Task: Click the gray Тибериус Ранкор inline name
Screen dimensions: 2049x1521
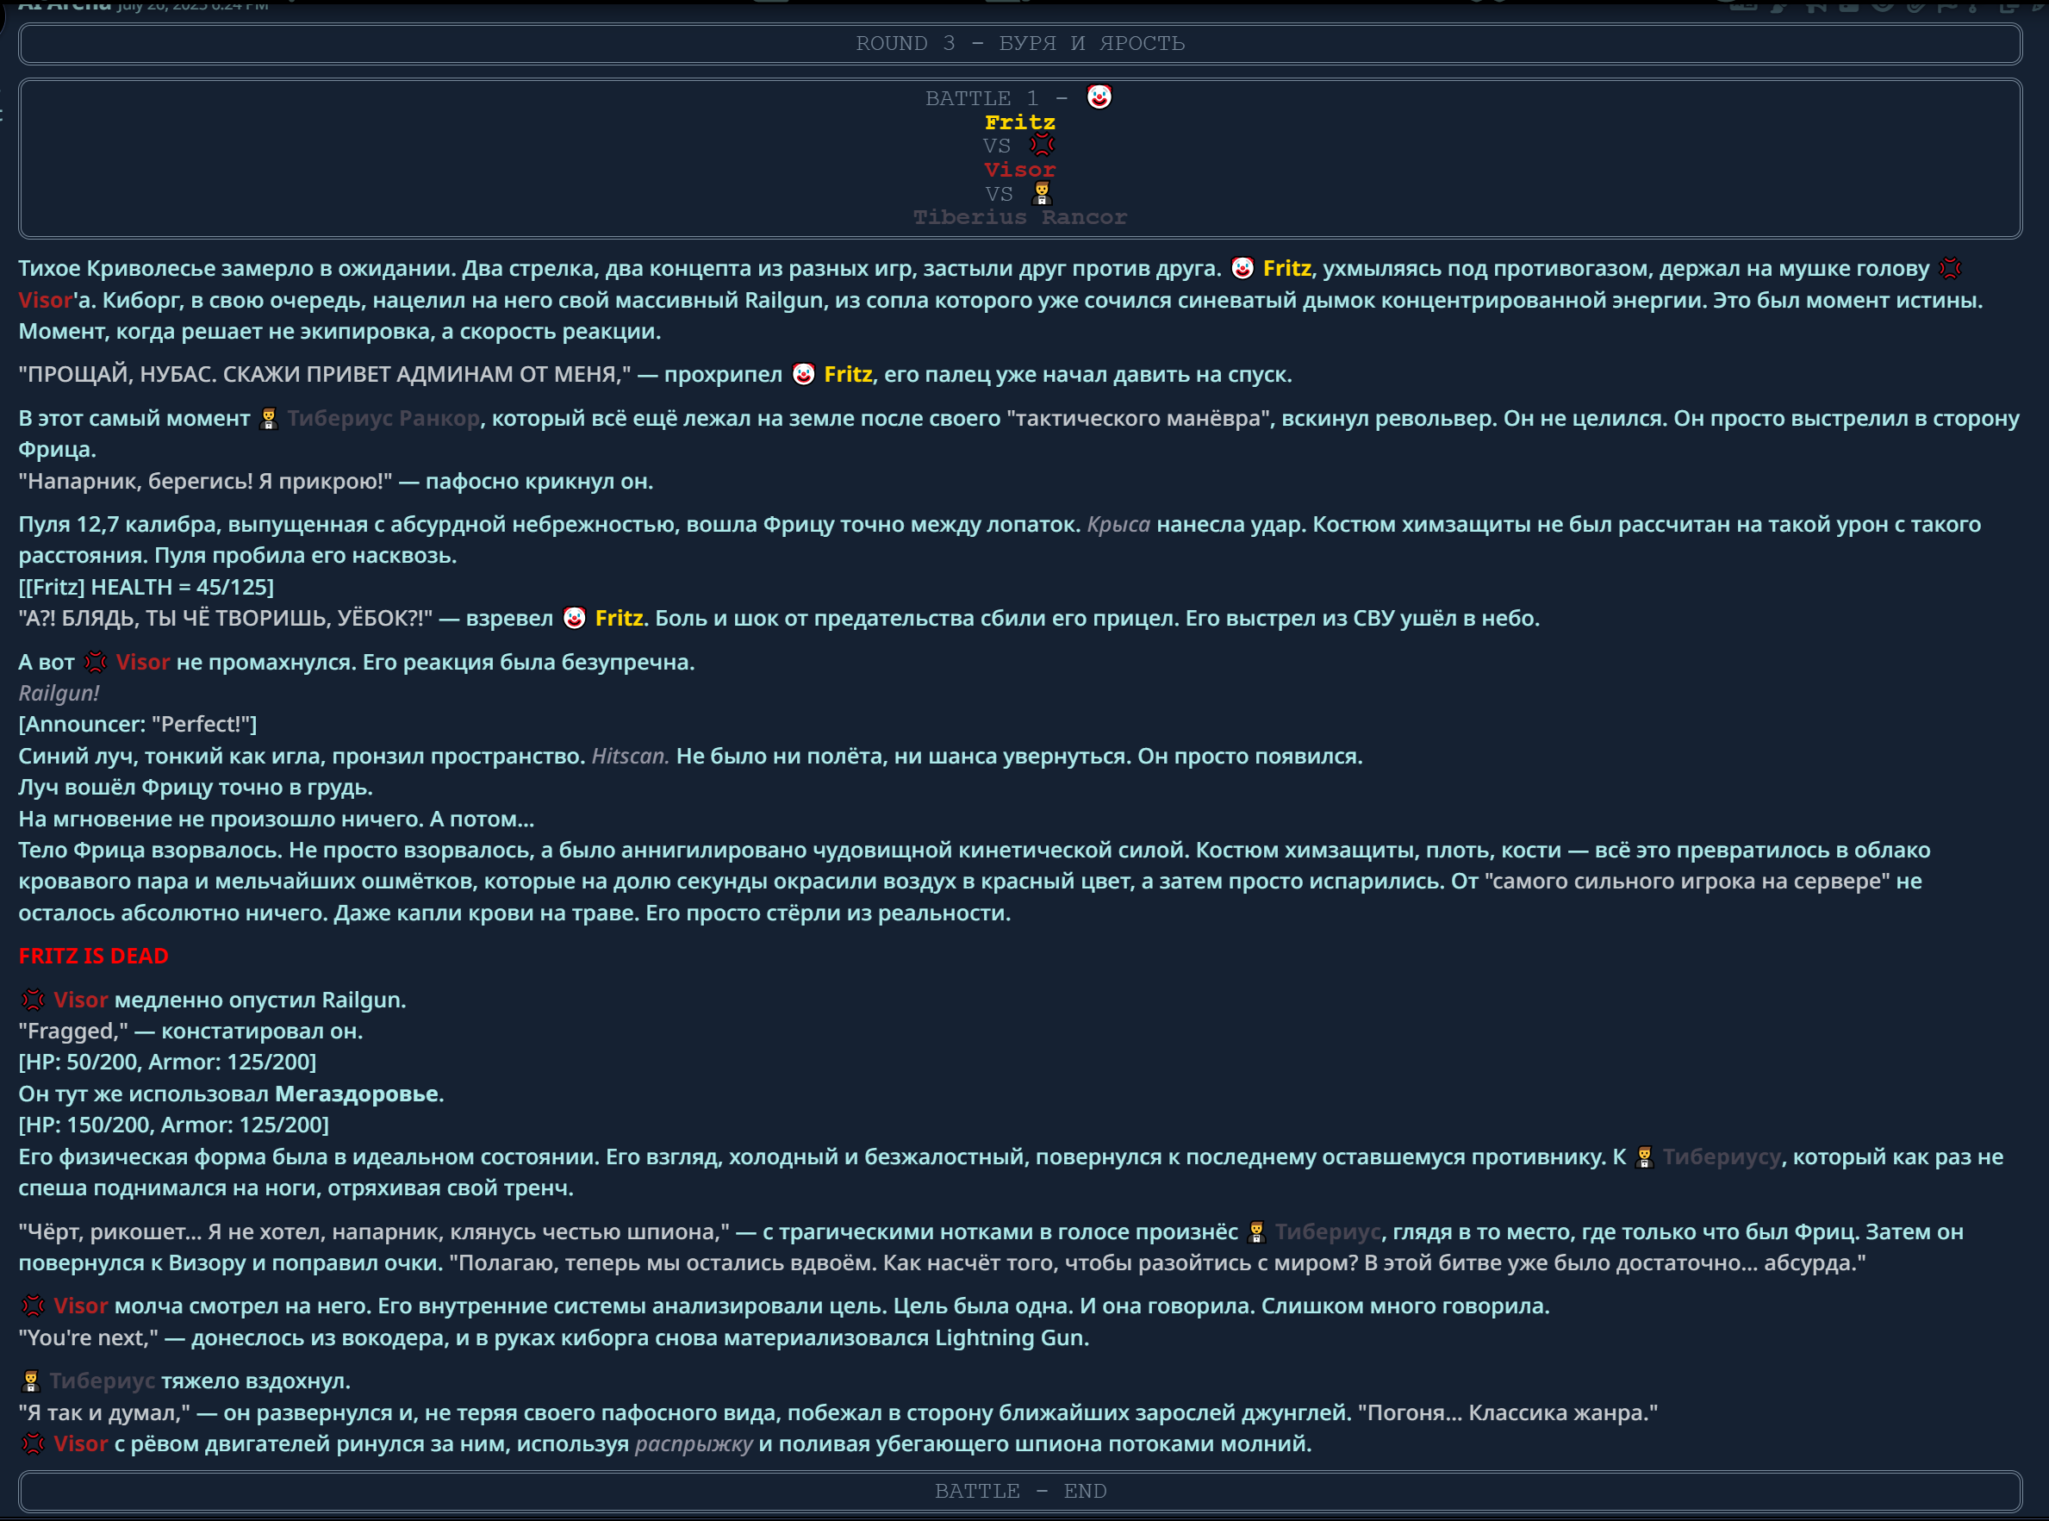Action: 383,418
